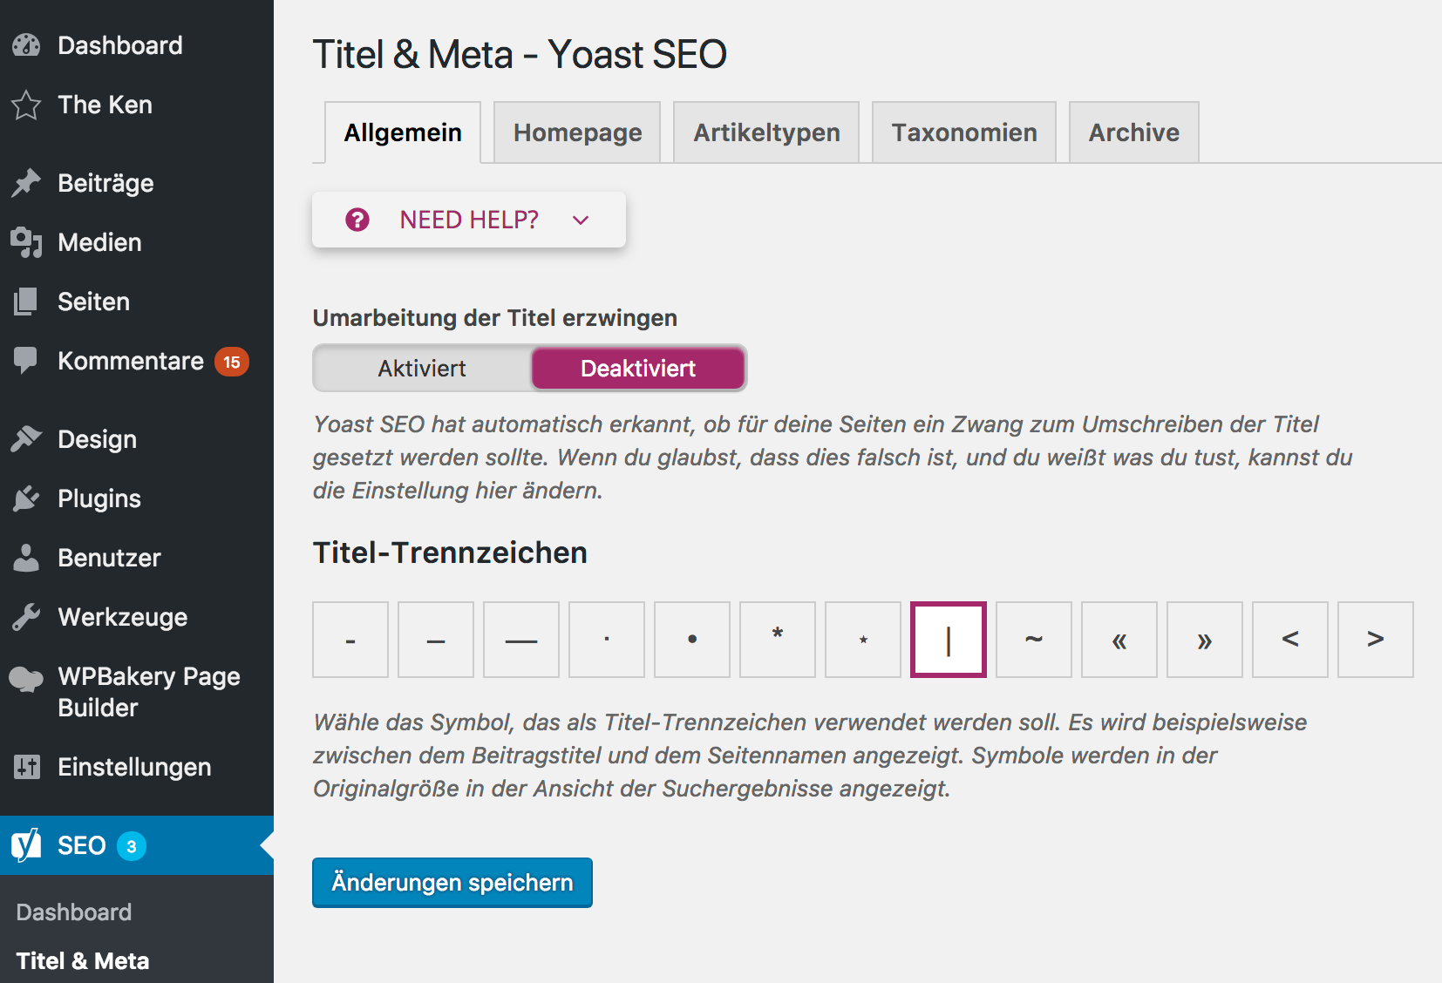Click the Kommentare speech bubble icon

tap(26, 360)
